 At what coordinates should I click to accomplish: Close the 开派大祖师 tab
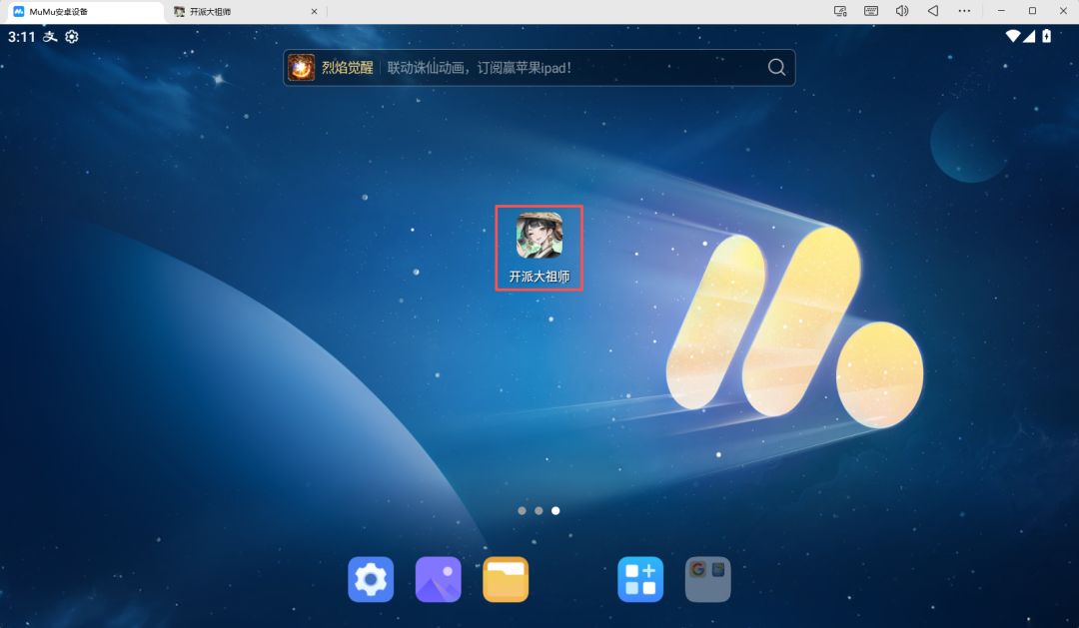(314, 12)
